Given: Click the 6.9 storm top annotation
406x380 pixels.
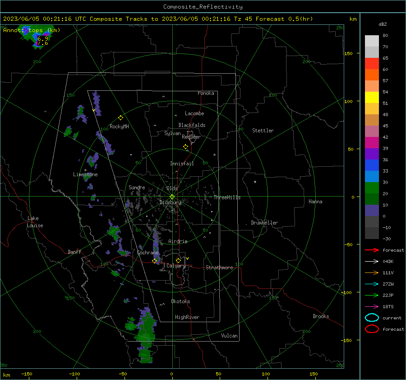Looking at the screenshot, I should pyautogui.click(x=43, y=39).
